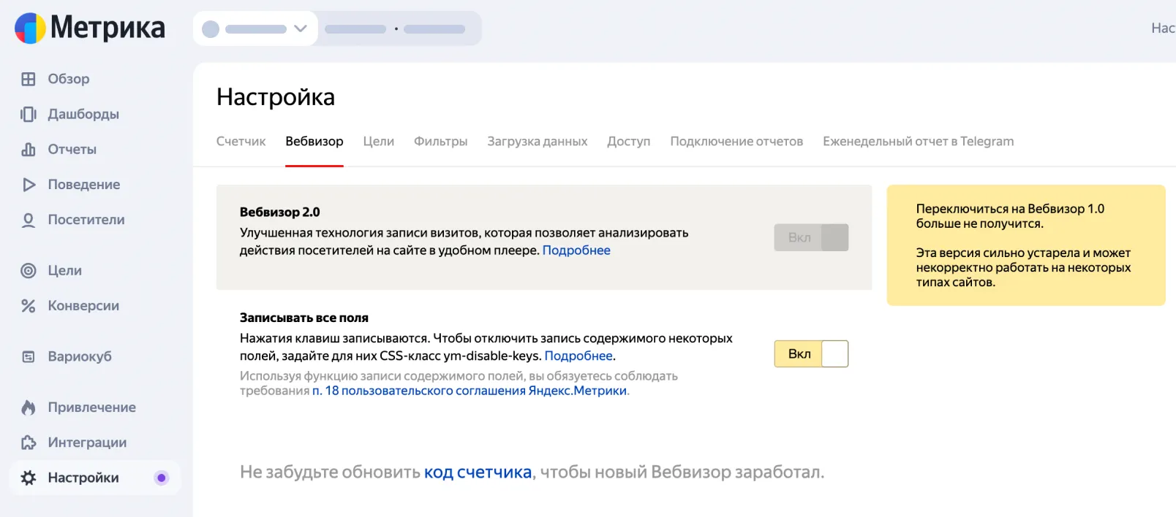
Task: Open Вариокуб in the sidebar
Action: [x=80, y=356]
